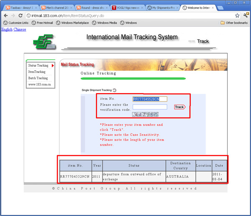This screenshot has width=251, height=216.
Task: Click the red arrow beside Status Tracking
Action: [53, 65]
